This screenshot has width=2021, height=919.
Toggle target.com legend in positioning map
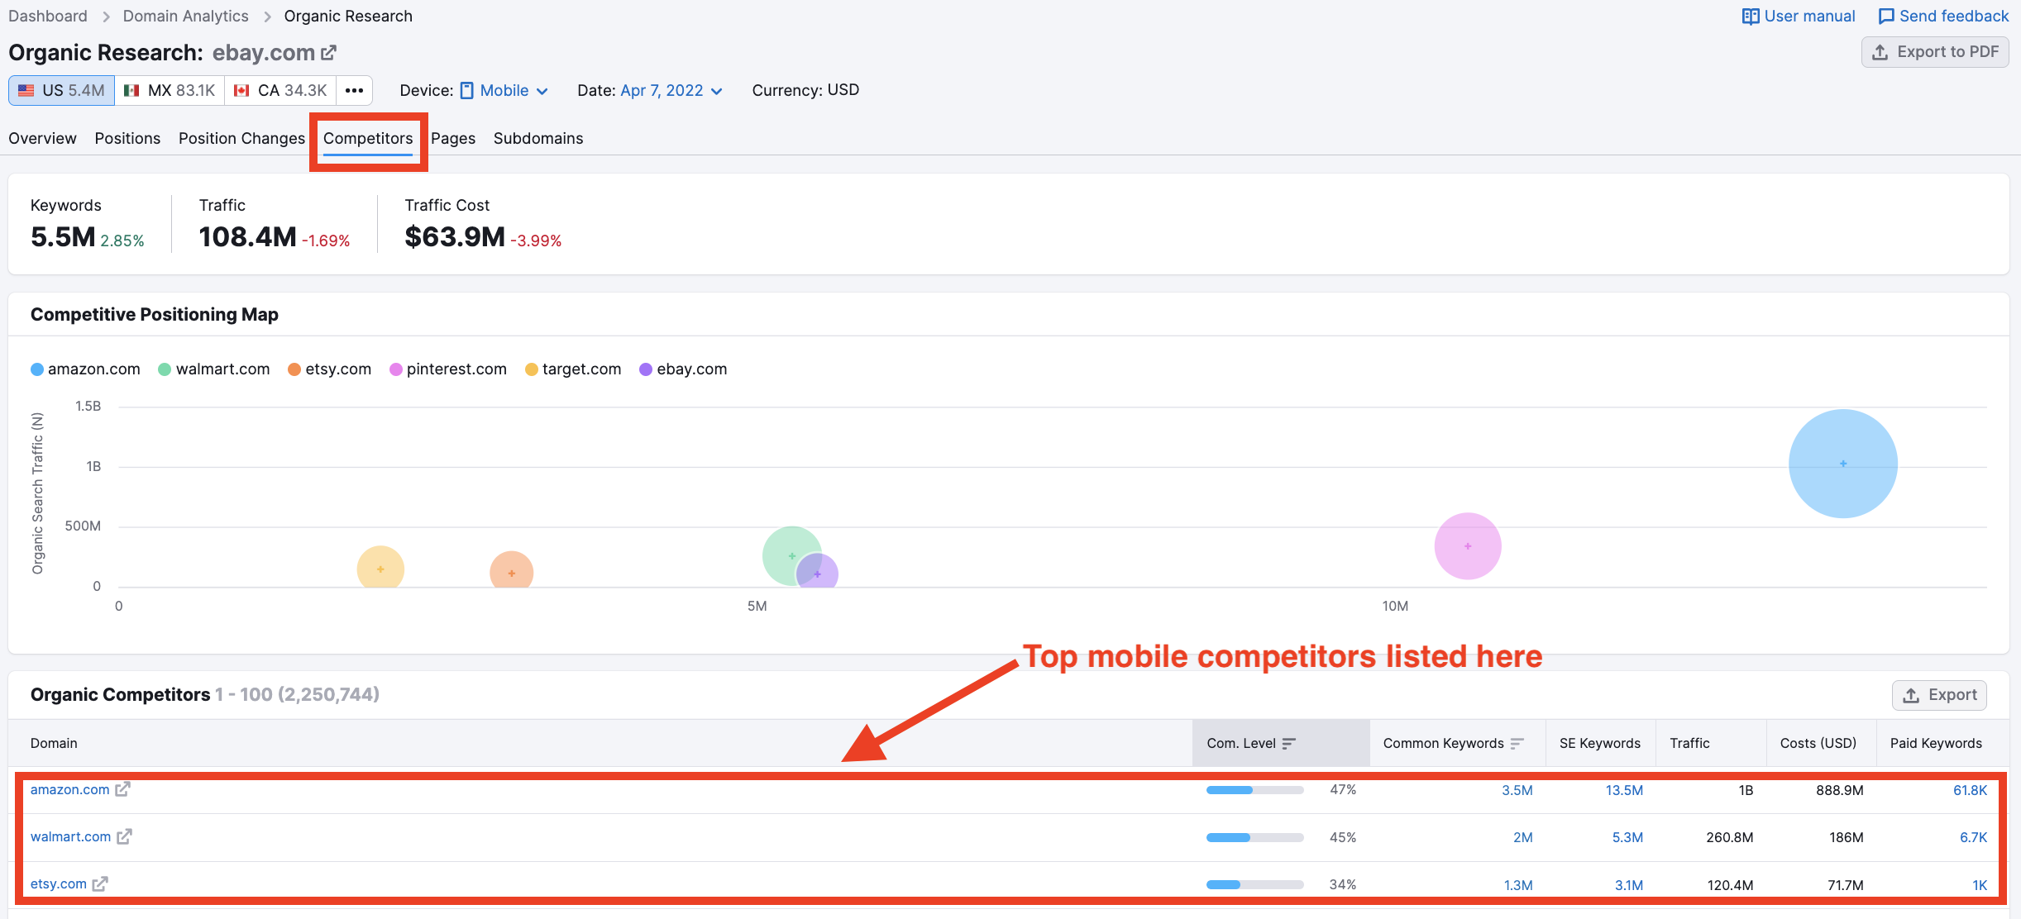pyautogui.click(x=573, y=369)
